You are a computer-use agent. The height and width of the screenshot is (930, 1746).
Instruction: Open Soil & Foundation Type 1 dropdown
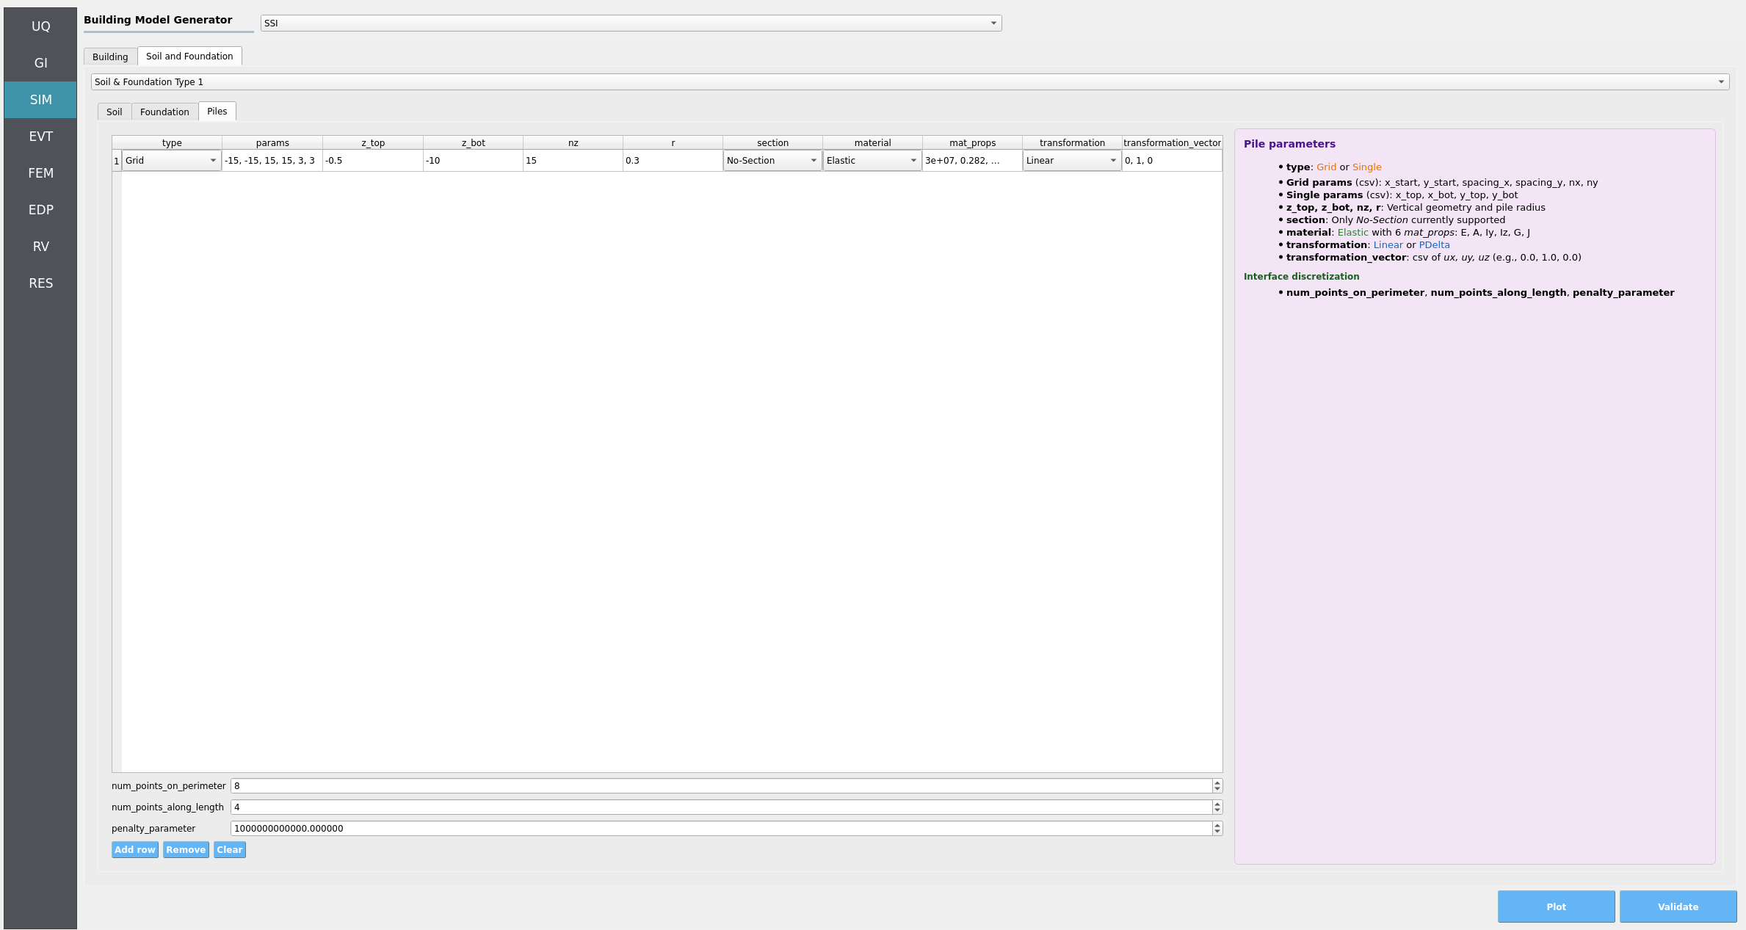click(909, 82)
